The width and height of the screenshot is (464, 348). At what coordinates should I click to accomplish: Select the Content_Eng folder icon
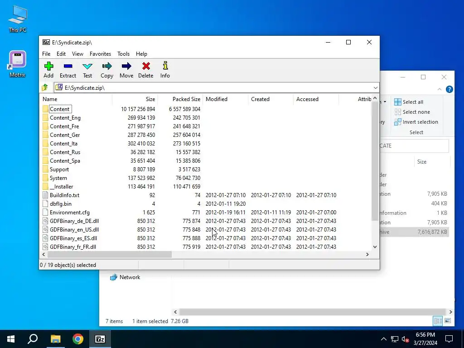tap(45, 117)
